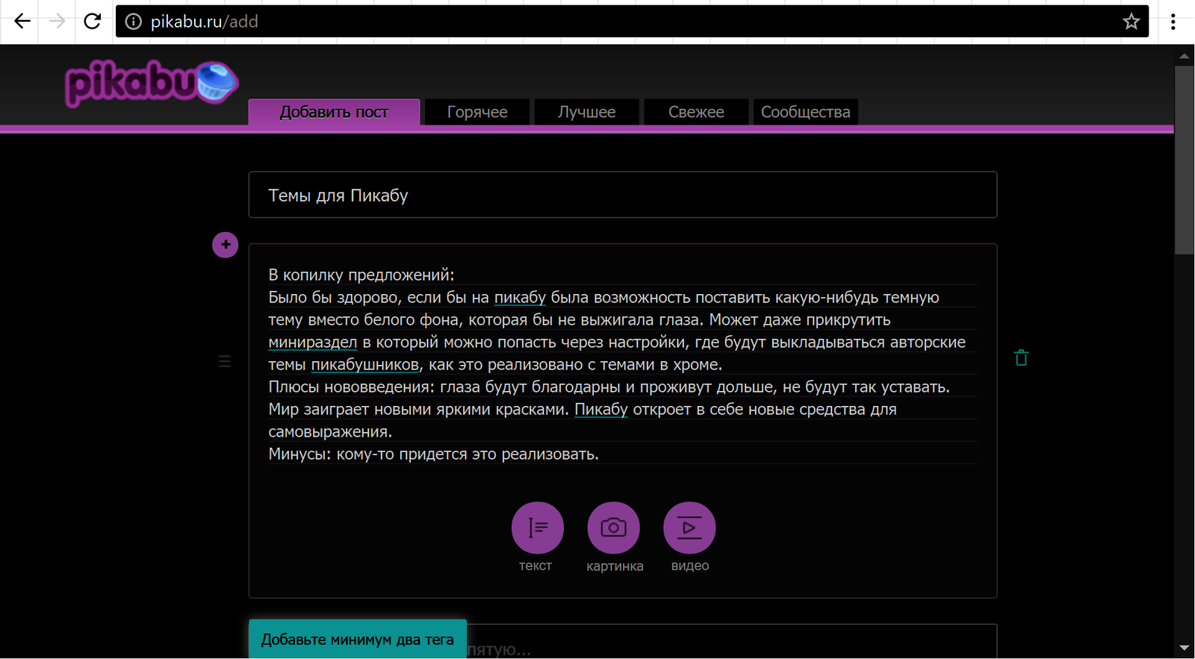The image size is (1195, 659).
Task: Go back with the browser back arrow
Action: 22,22
